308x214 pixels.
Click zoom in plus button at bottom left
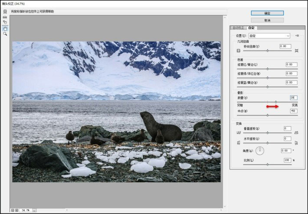point(17,210)
